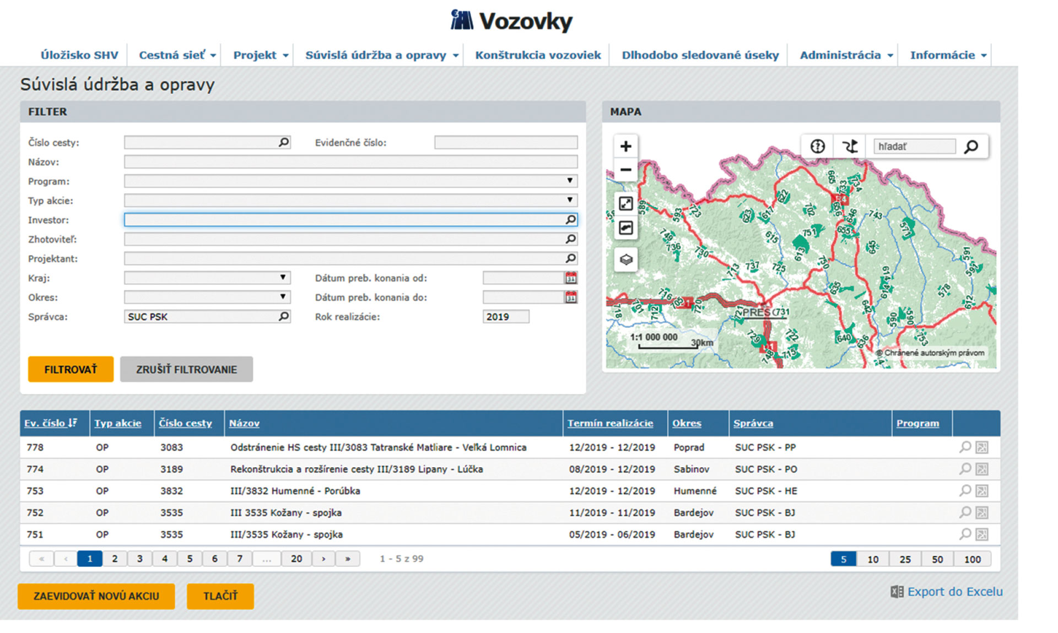Viewport: 1058px width, 633px height.
Task: Click the Slovakia full-extent map icon
Action: pyautogui.click(x=625, y=228)
